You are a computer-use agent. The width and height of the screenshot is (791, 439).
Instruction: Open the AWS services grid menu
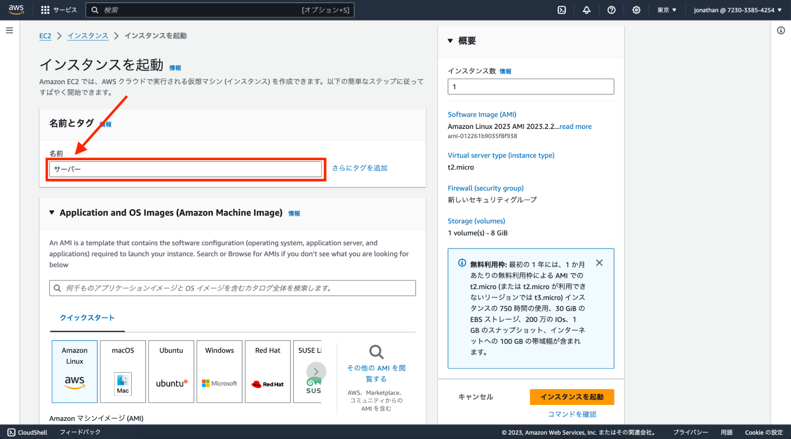point(45,10)
